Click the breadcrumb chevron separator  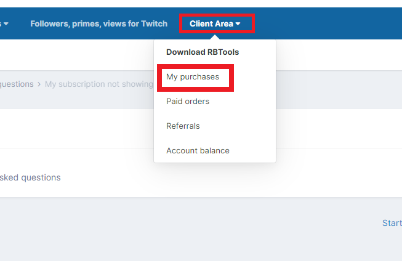pyautogui.click(x=39, y=84)
